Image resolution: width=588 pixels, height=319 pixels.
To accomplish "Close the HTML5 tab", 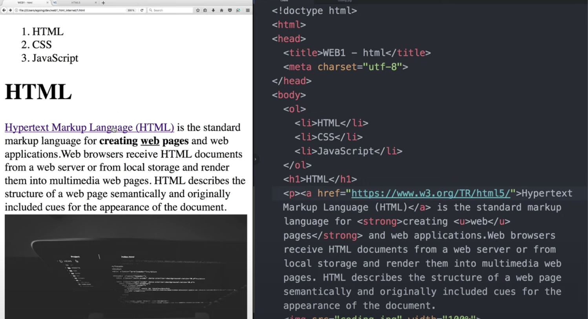I will [96, 3].
